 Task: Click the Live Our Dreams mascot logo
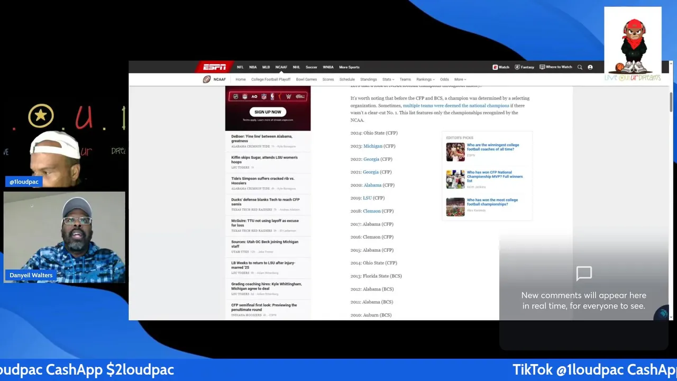coord(633,44)
